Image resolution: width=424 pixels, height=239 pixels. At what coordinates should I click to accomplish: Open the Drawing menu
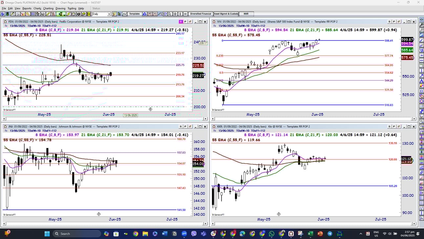[60, 8]
